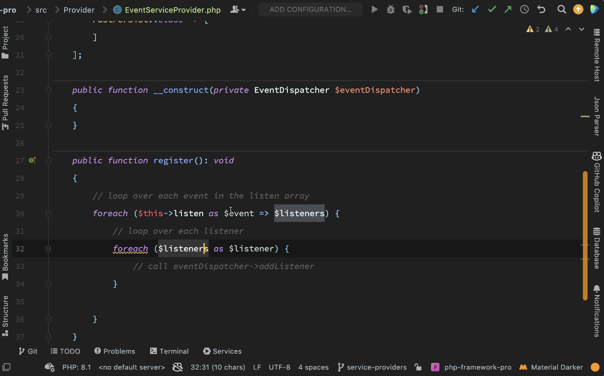This screenshot has height=376, width=604.
Task: Collapse inner foreach fold on line 32
Action: pos(48,249)
